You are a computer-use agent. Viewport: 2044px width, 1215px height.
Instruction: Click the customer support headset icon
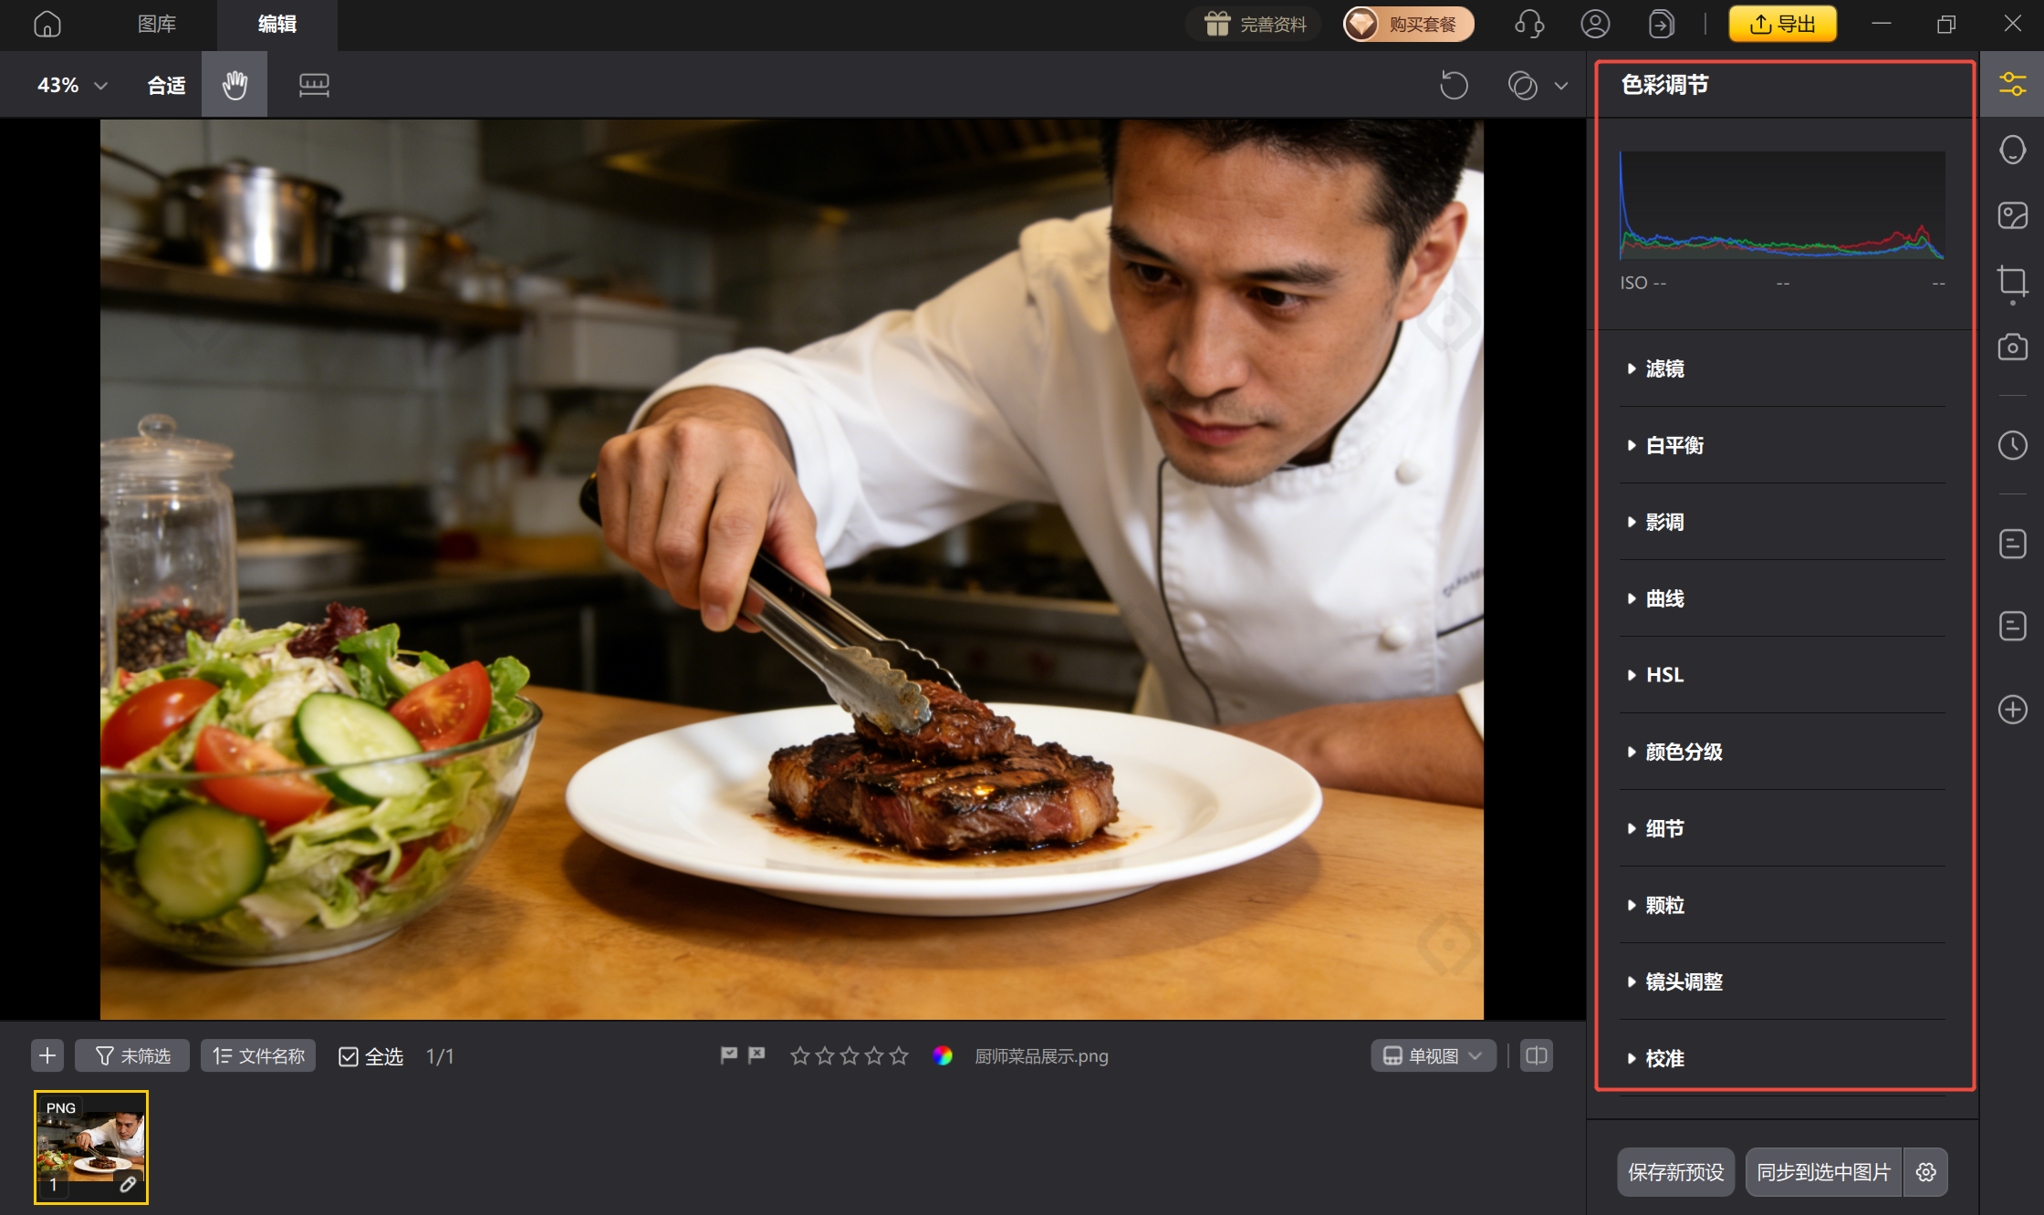click(1528, 24)
